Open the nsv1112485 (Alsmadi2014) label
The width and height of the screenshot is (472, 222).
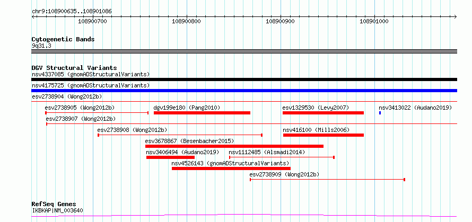pyautogui.click(x=267, y=152)
